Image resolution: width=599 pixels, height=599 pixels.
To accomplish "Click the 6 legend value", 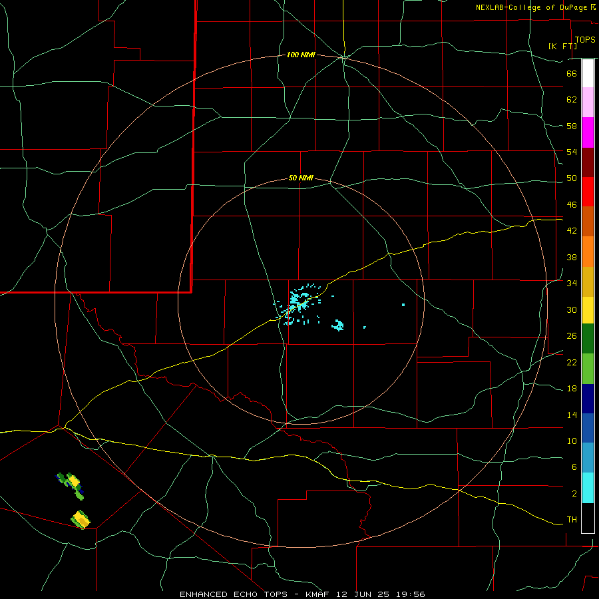I will (x=574, y=467).
